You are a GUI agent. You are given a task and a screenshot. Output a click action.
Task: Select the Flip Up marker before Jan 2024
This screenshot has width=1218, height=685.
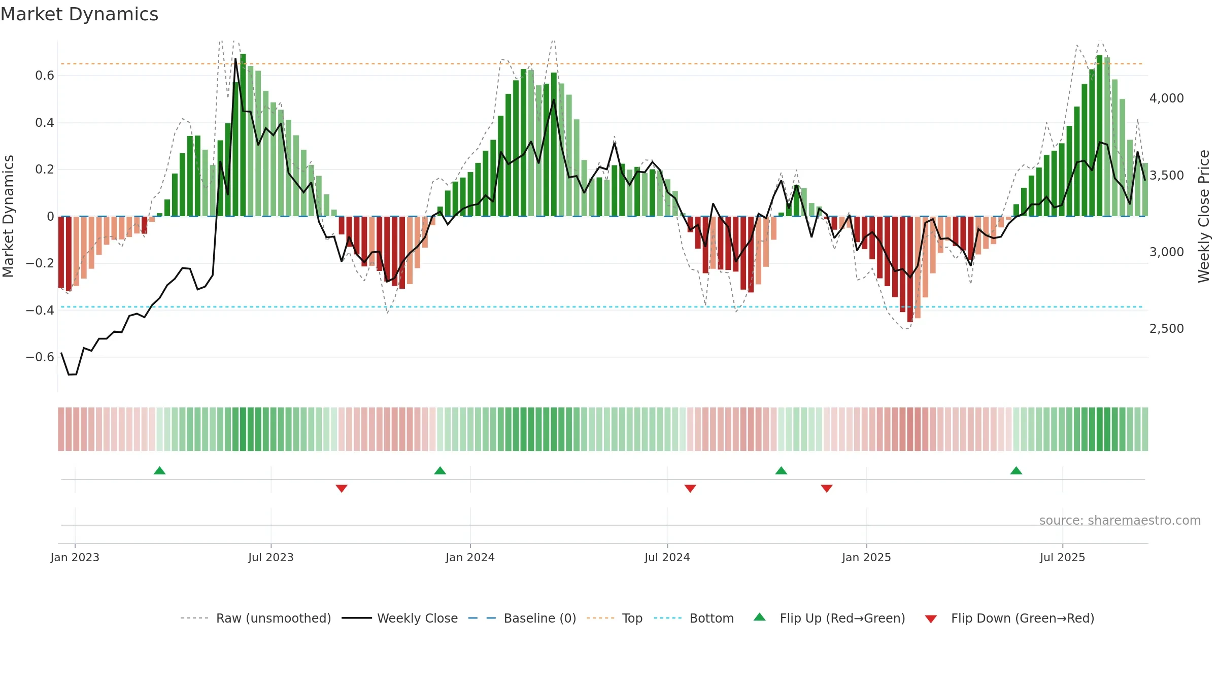tap(440, 471)
